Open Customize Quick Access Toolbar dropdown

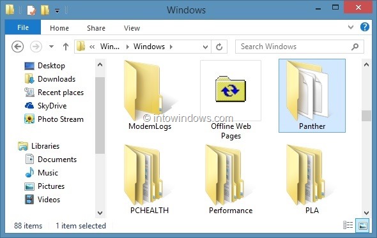(x=58, y=11)
